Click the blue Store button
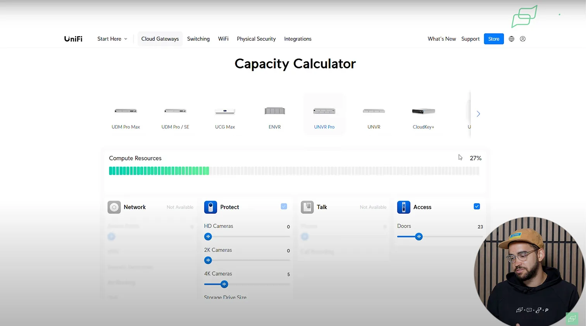This screenshot has height=326, width=586. (x=493, y=39)
